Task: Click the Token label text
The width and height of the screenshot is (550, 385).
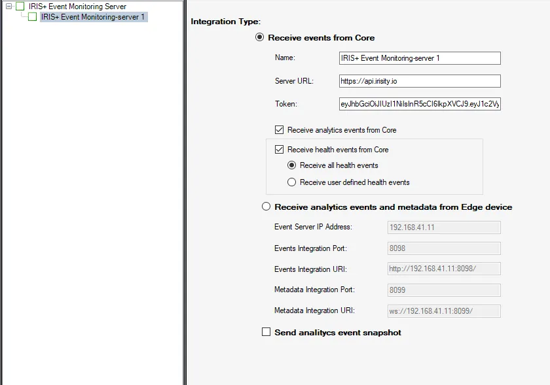Action: coord(286,104)
